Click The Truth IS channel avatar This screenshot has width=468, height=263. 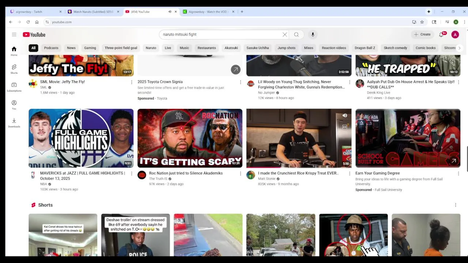(142, 175)
